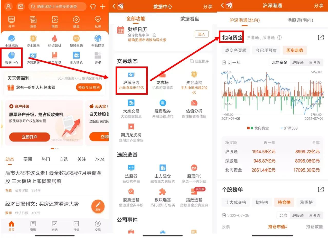Switch to the 数据看盘 tab
Viewport: 328px width, 238px height.
pos(190,18)
